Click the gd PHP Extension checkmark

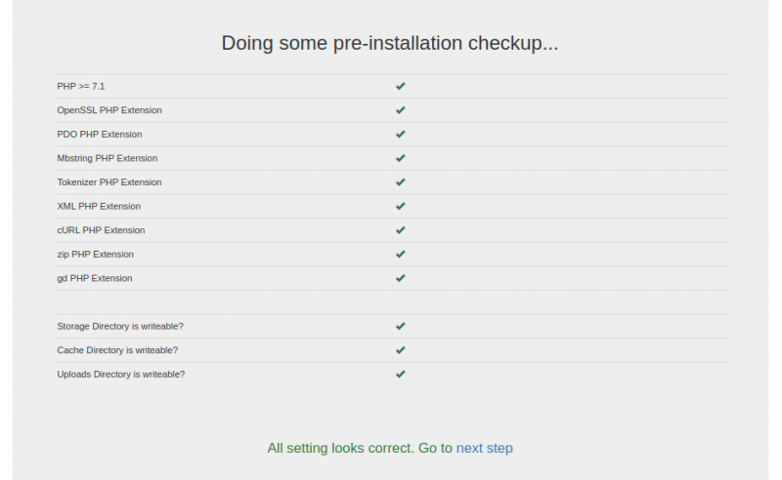click(401, 278)
